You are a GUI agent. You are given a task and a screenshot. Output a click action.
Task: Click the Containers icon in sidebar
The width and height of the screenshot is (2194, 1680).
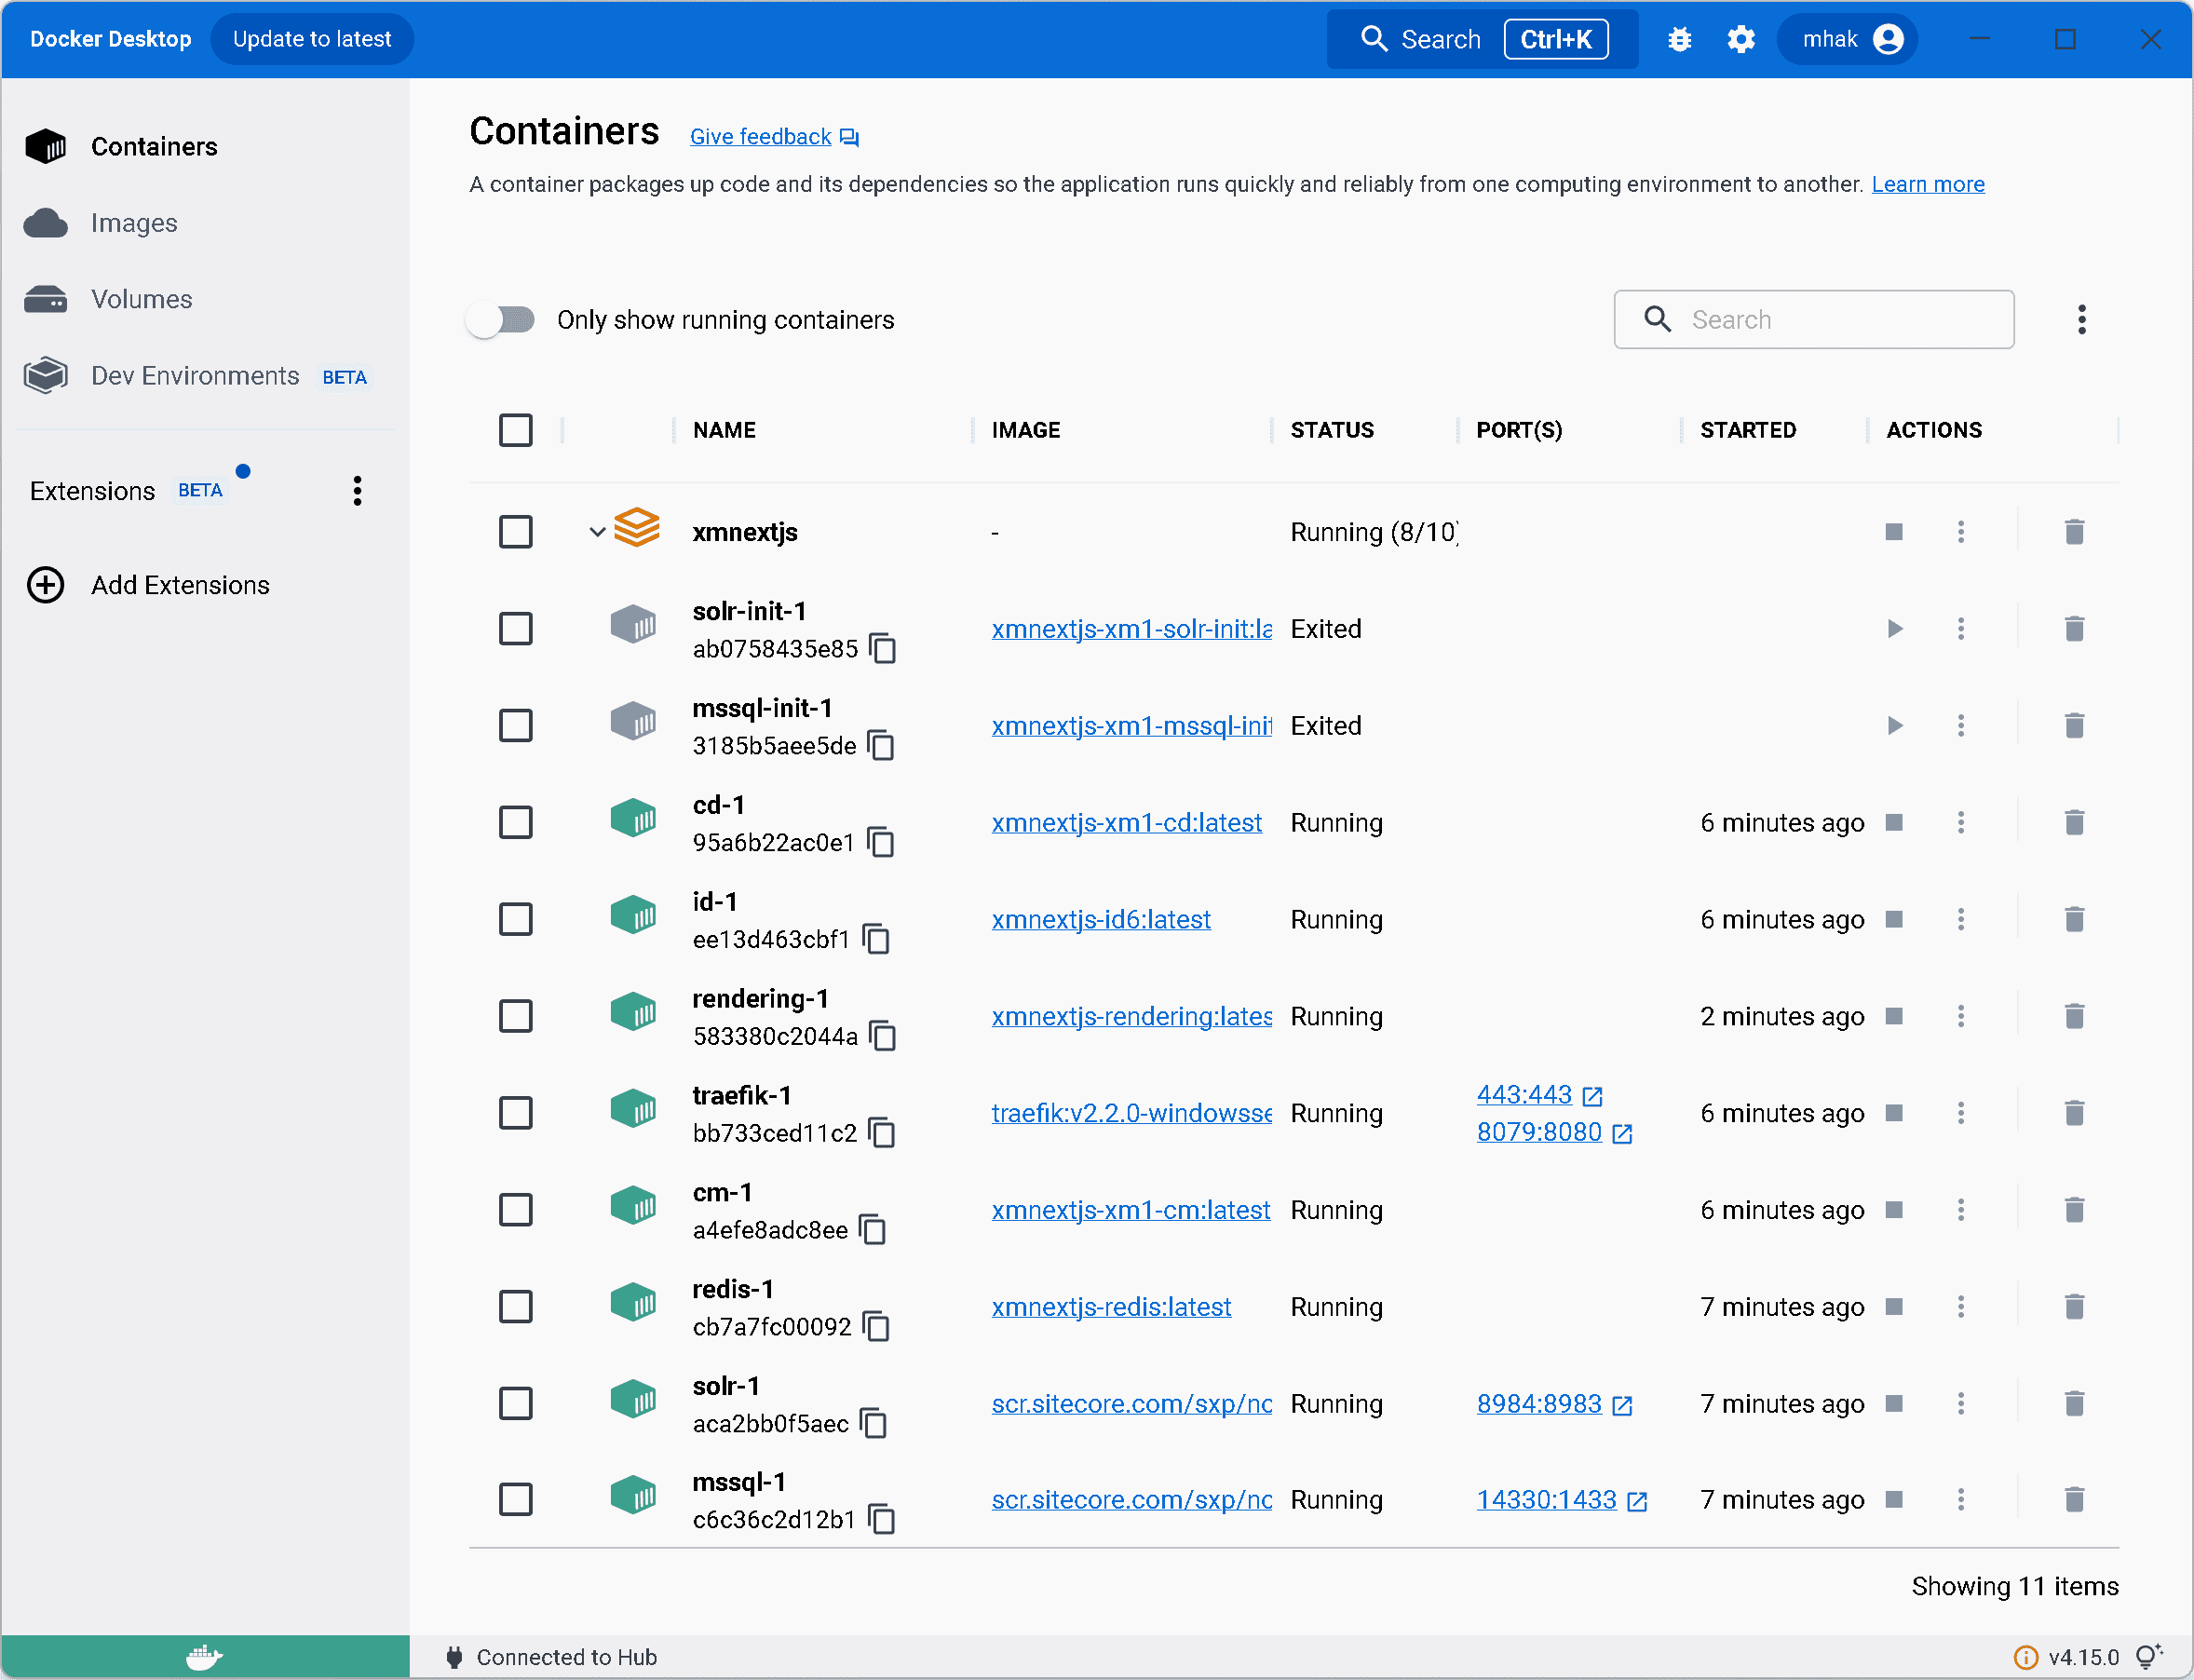click(x=47, y=146)
